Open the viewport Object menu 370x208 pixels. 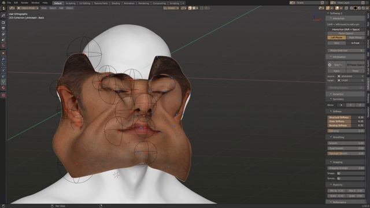tap(69, 8)
